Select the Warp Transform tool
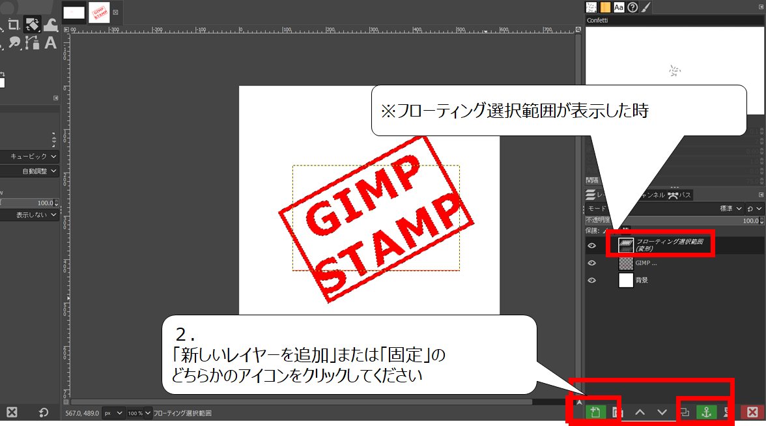 [51, 25]
